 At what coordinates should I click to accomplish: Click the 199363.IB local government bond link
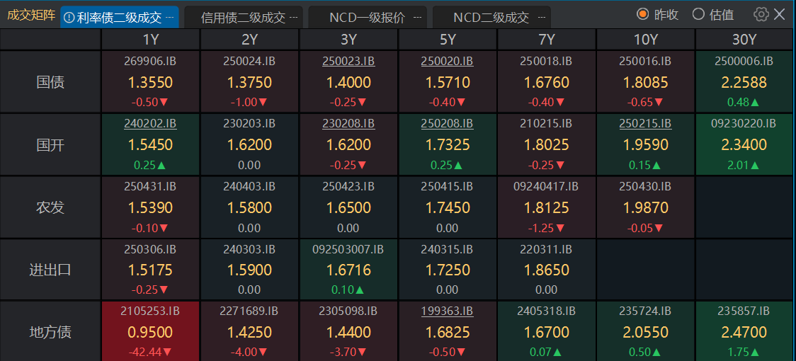(448, 311)
